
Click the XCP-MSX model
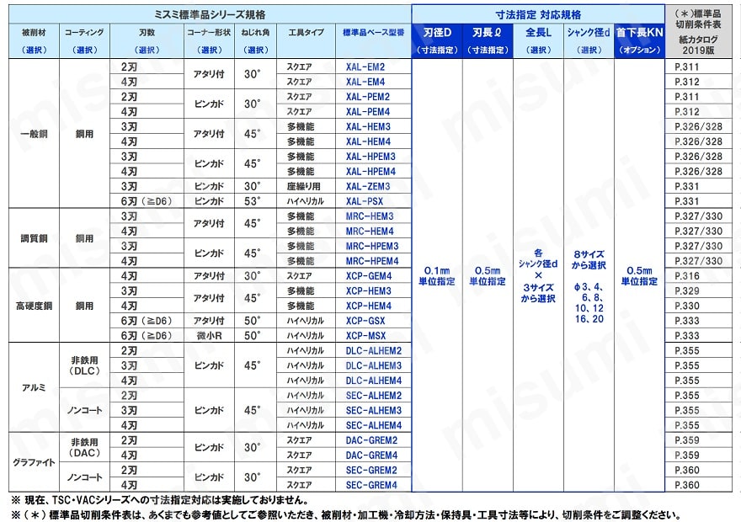click(365, 336)
